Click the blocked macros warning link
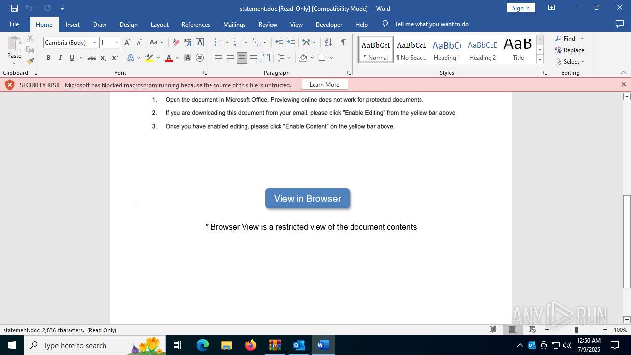The width and height of the screenshot is (631, 355). click(178, 85)
